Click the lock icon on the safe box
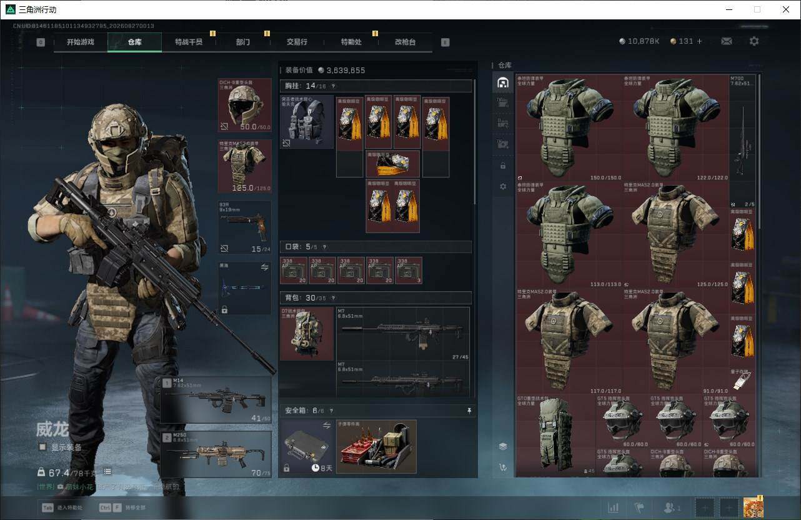Viewport: 801px width, 520px height. tap(286, 467)
